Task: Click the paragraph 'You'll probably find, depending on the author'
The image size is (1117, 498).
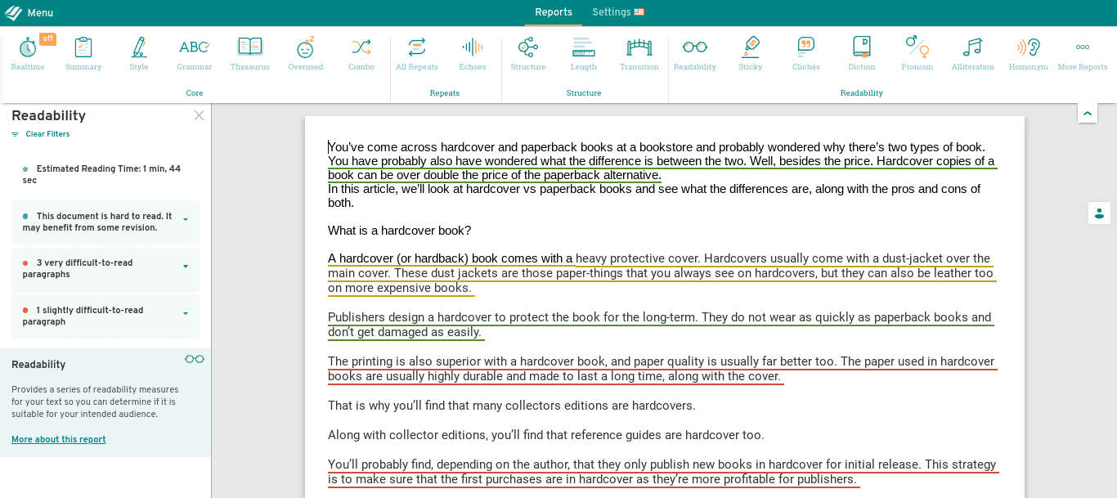Action: 662,472
